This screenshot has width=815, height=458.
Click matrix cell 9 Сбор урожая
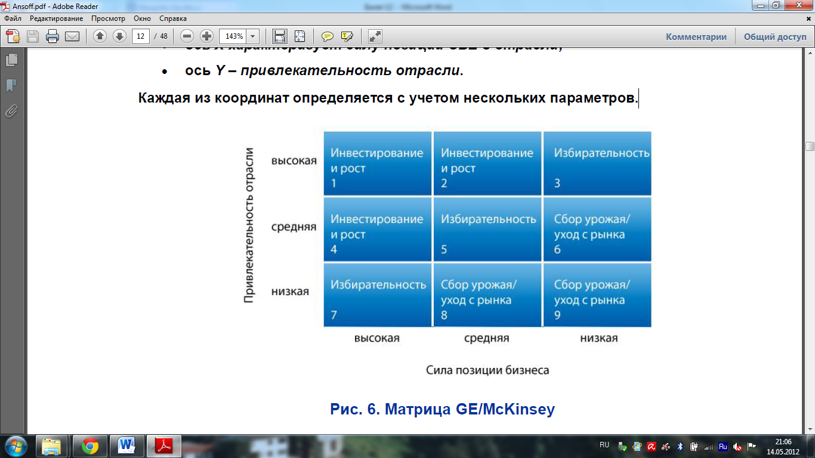coord(597,295)
